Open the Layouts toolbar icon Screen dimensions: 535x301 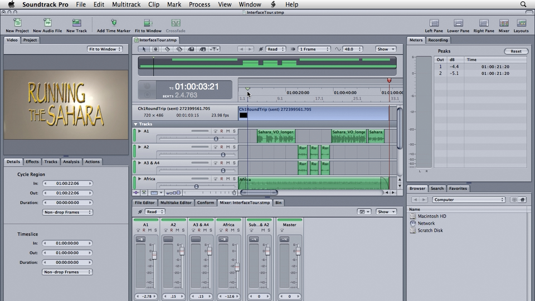point(522,23)
